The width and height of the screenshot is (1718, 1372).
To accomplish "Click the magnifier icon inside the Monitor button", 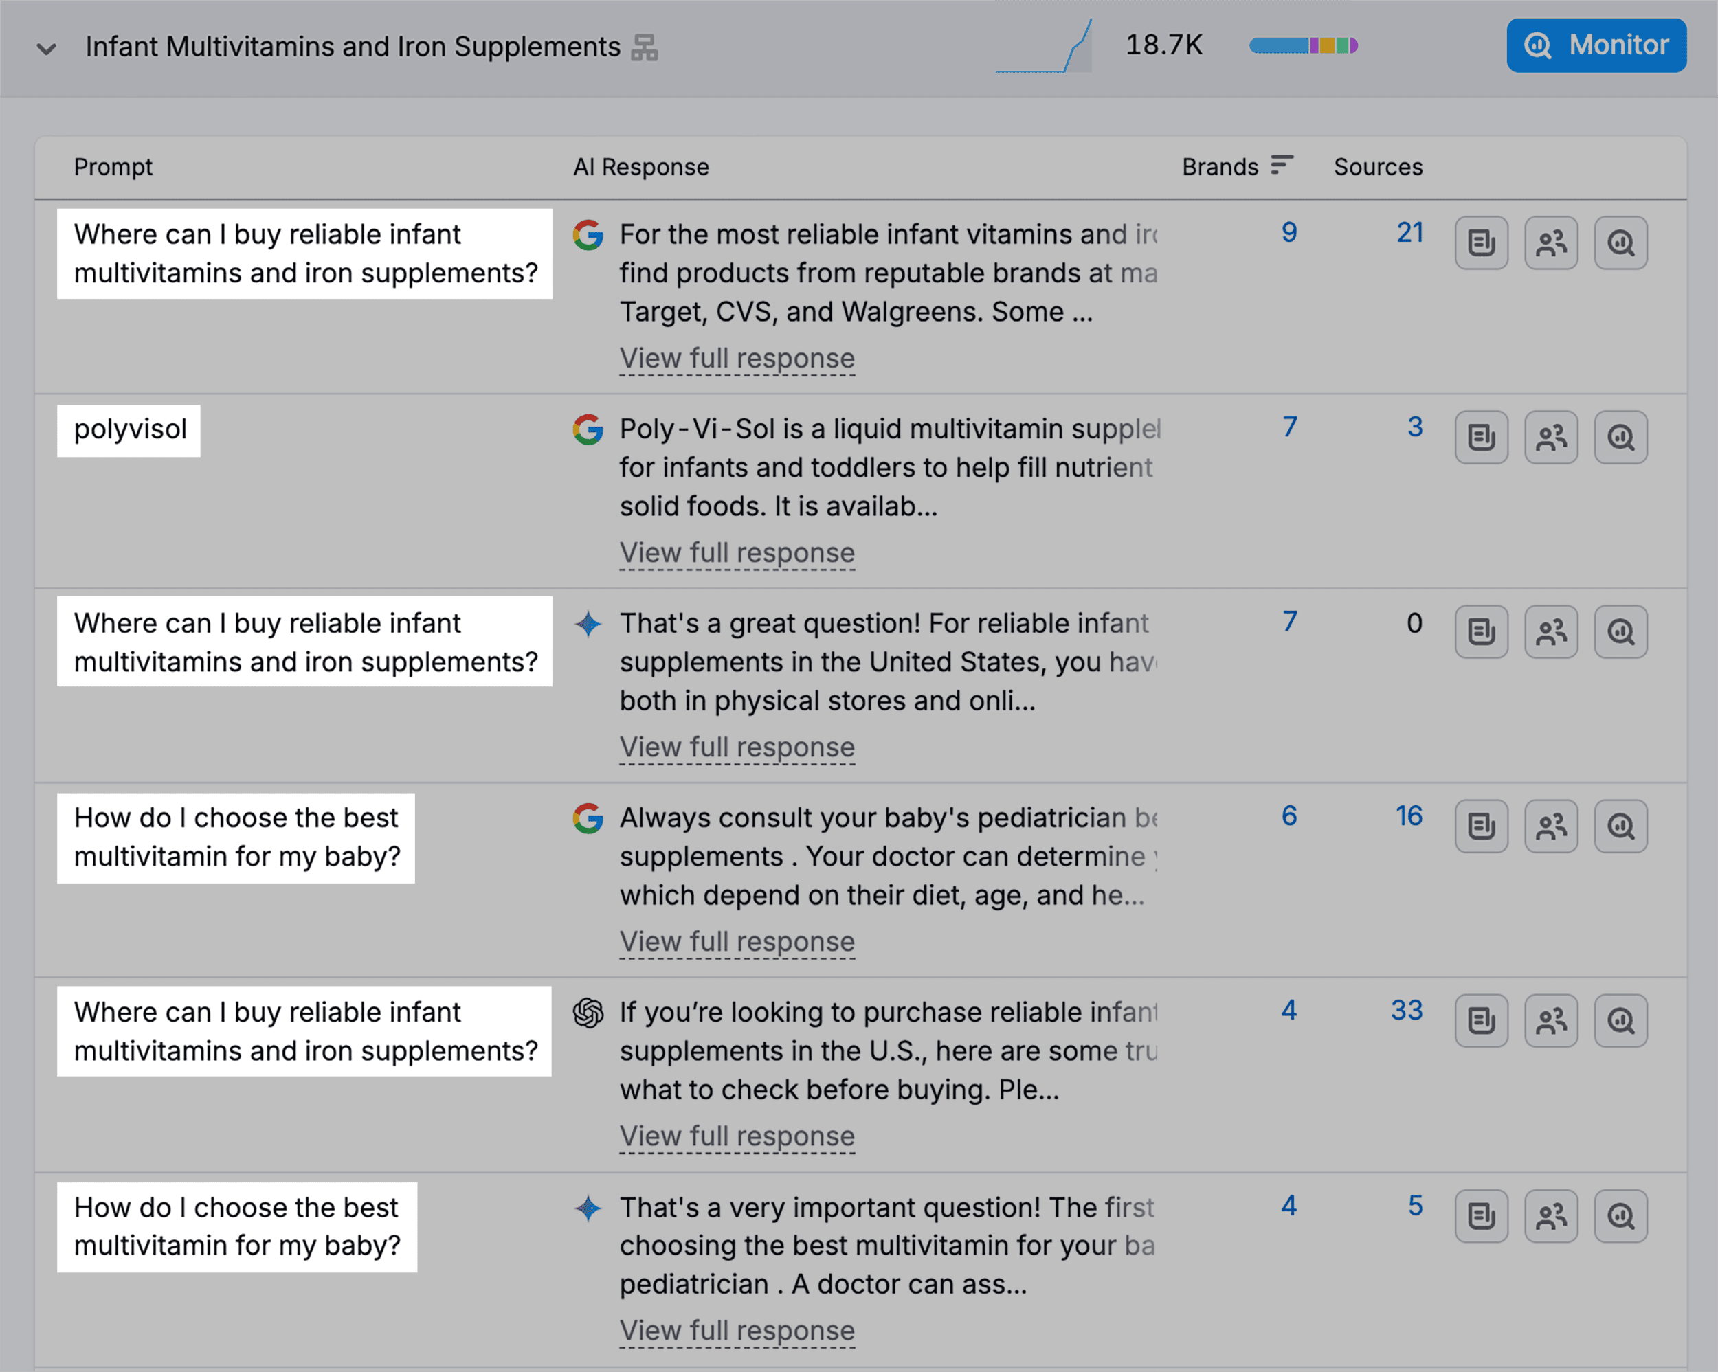I will coord(1538,45).
